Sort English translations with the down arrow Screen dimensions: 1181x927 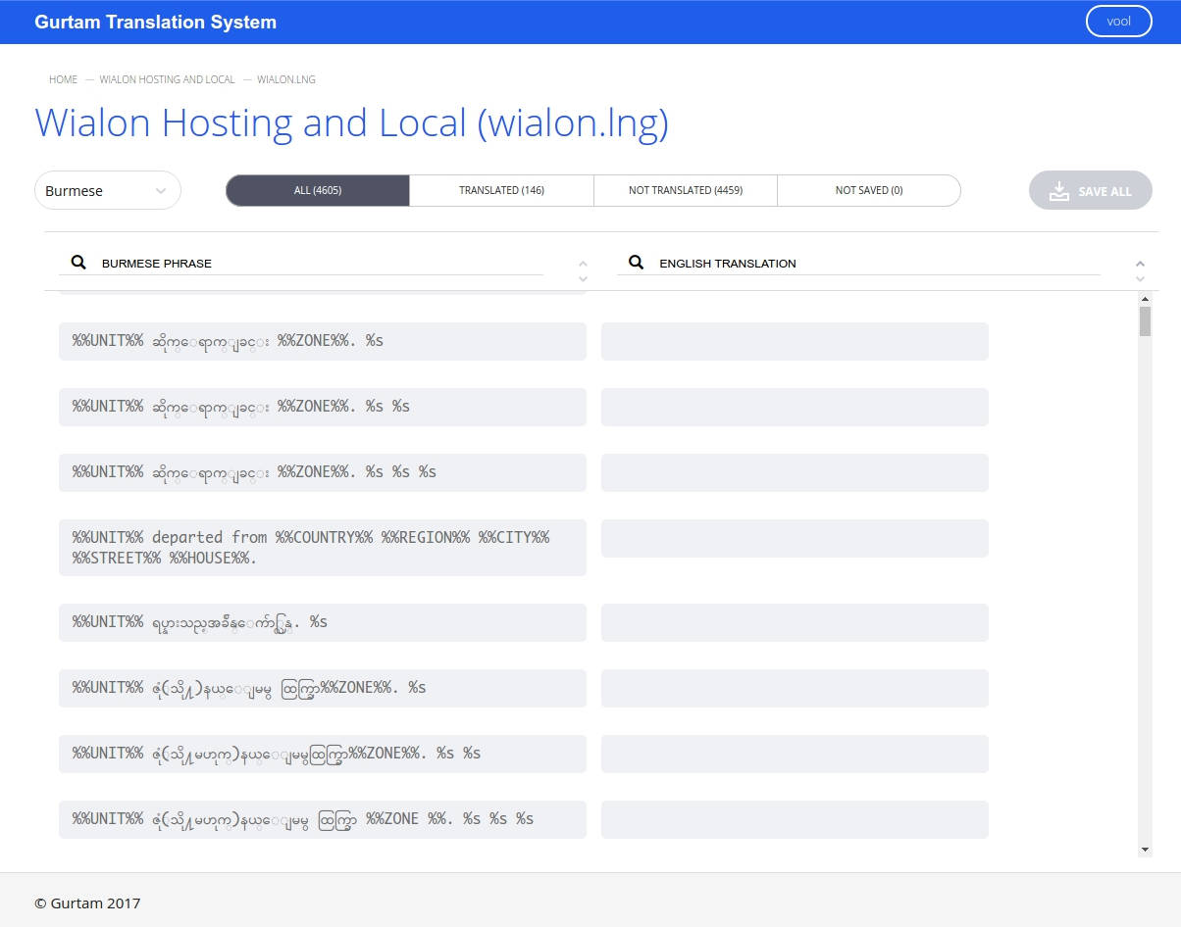(1140, 278)
